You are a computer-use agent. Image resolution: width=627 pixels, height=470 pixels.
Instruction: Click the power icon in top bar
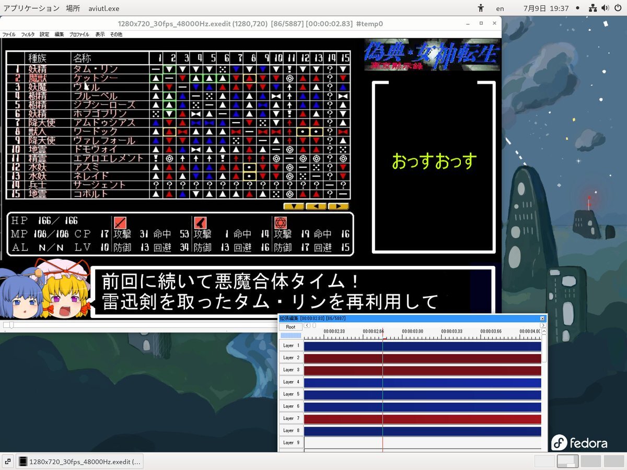(617, 8)
